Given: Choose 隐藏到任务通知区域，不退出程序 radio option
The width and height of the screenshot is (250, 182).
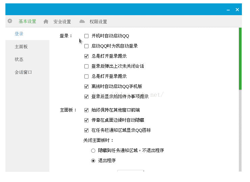Looking at the screenshot, I should (x=93, y=150).
